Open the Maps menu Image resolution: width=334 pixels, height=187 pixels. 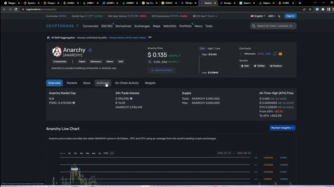[x=157, y=26]
